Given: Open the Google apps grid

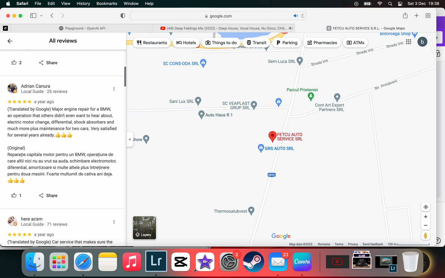Looking at the screenshot, I should coord(409,42).
